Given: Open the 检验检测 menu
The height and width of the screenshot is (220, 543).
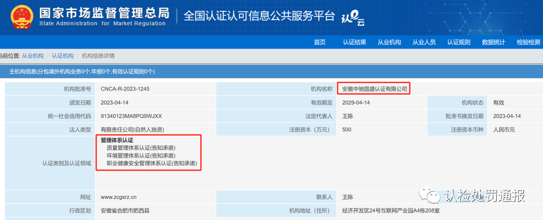Looking at the screenshot, I should 528,42.
